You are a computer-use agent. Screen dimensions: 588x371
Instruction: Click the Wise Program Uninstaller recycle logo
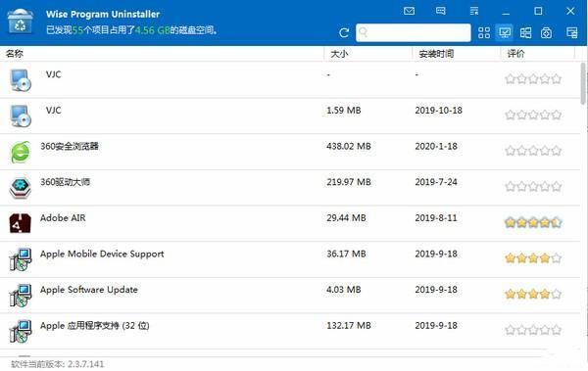[x=21, y=23]
